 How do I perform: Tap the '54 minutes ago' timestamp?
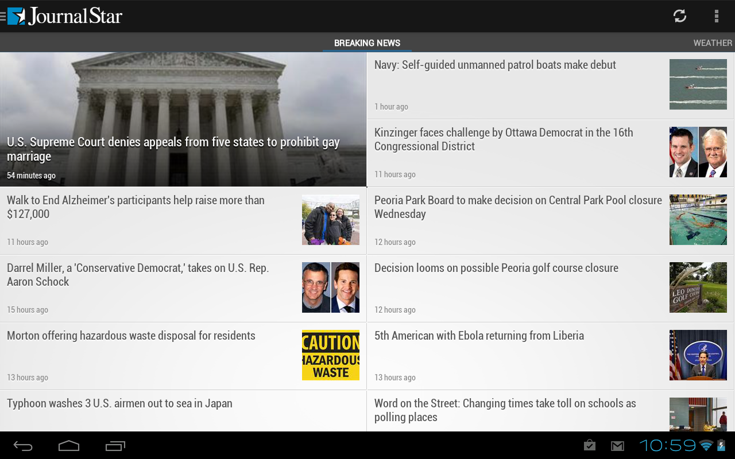pos(31,176)
